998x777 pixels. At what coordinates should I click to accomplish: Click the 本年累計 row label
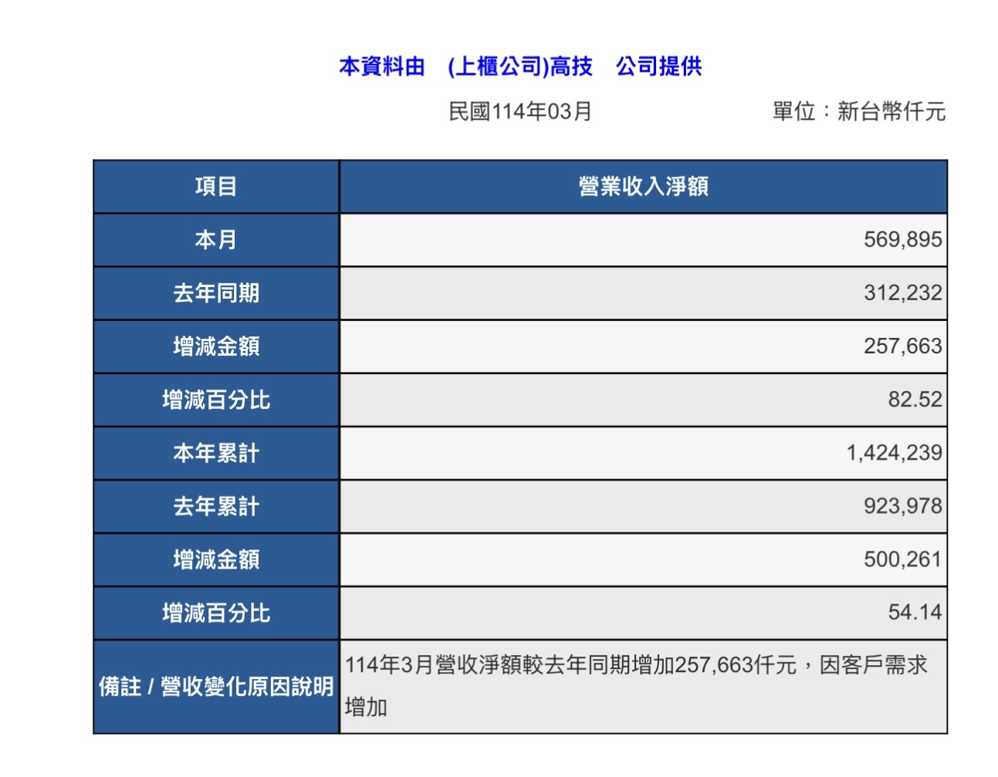coord(216,453)
